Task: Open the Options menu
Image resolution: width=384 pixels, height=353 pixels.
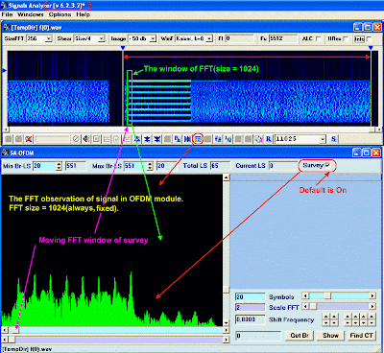Action: pos(60,14)
